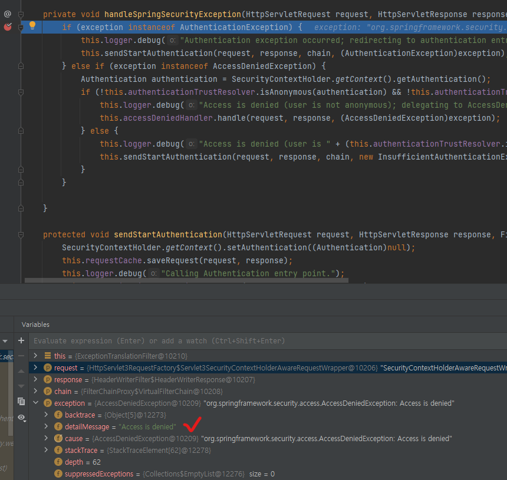This screenshot has width=507, height=480.
Task: Click the field icon beside backtrace
Action: (x=58, y=415)
